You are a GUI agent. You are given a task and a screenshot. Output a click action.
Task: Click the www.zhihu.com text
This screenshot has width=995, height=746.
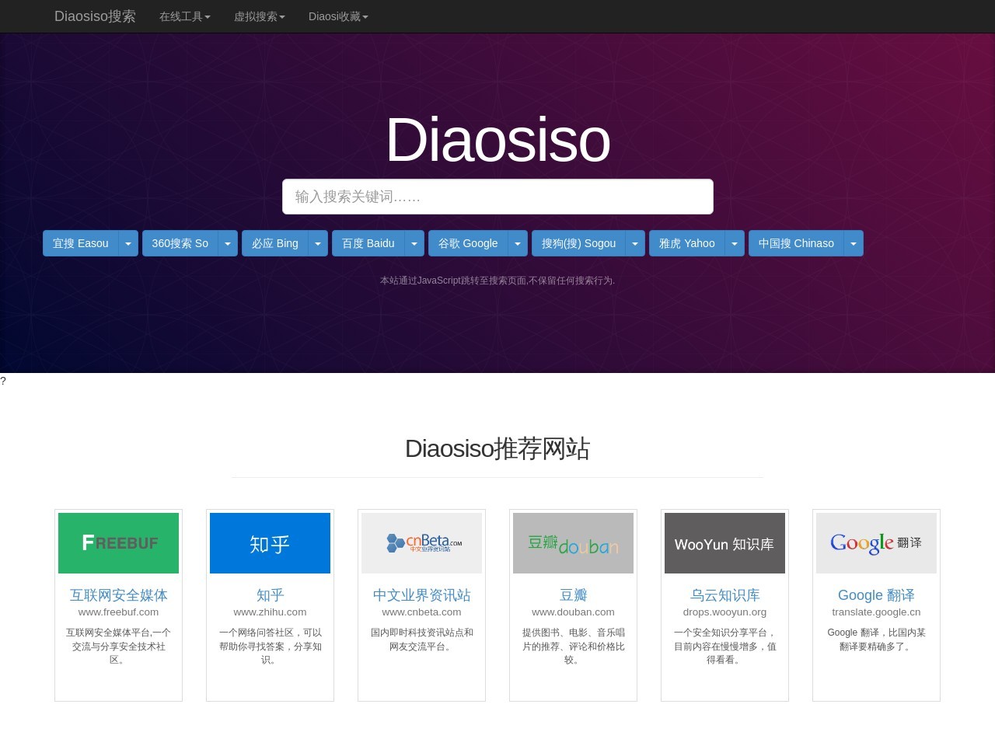pos(270,612)
